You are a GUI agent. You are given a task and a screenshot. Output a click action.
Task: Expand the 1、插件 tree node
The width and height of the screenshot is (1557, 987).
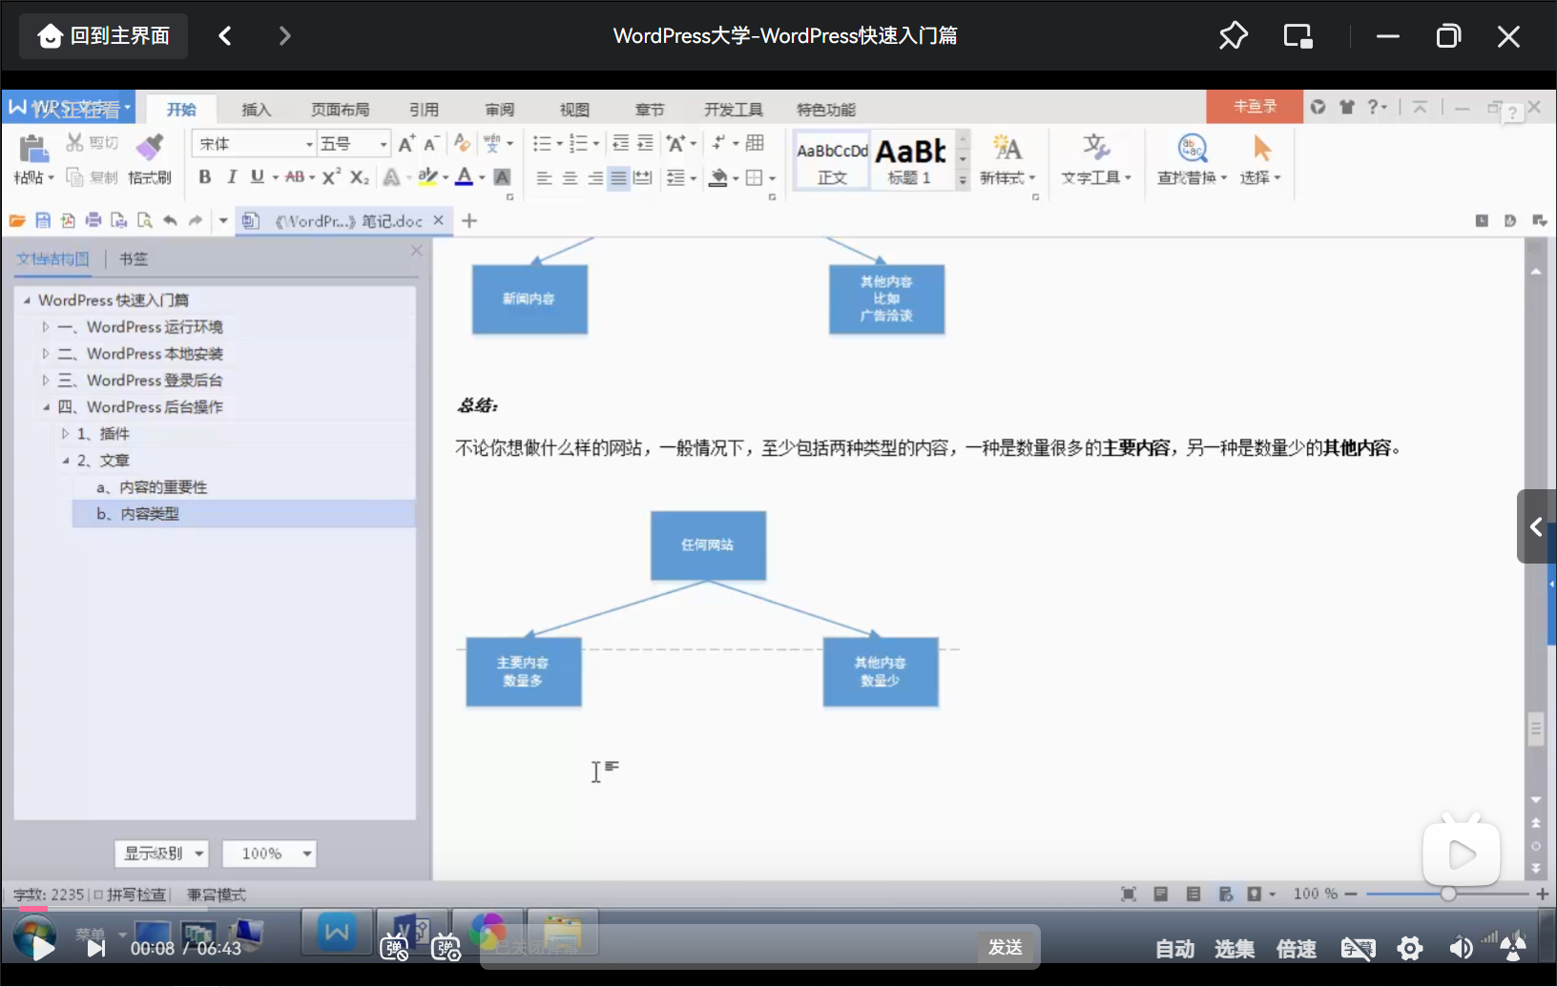(65, 434)
